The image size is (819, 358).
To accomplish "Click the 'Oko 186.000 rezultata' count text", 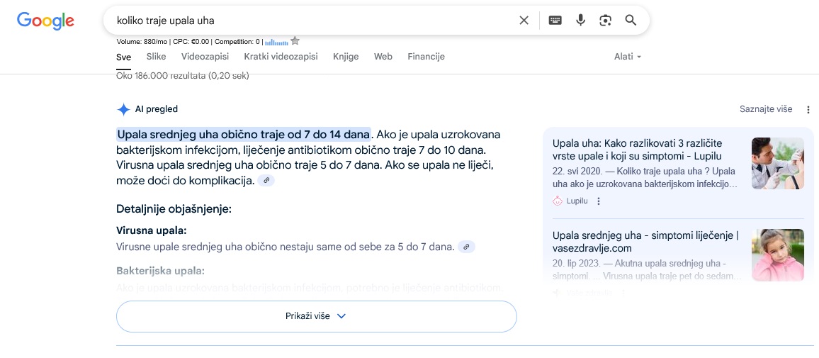I will point(182,77).
